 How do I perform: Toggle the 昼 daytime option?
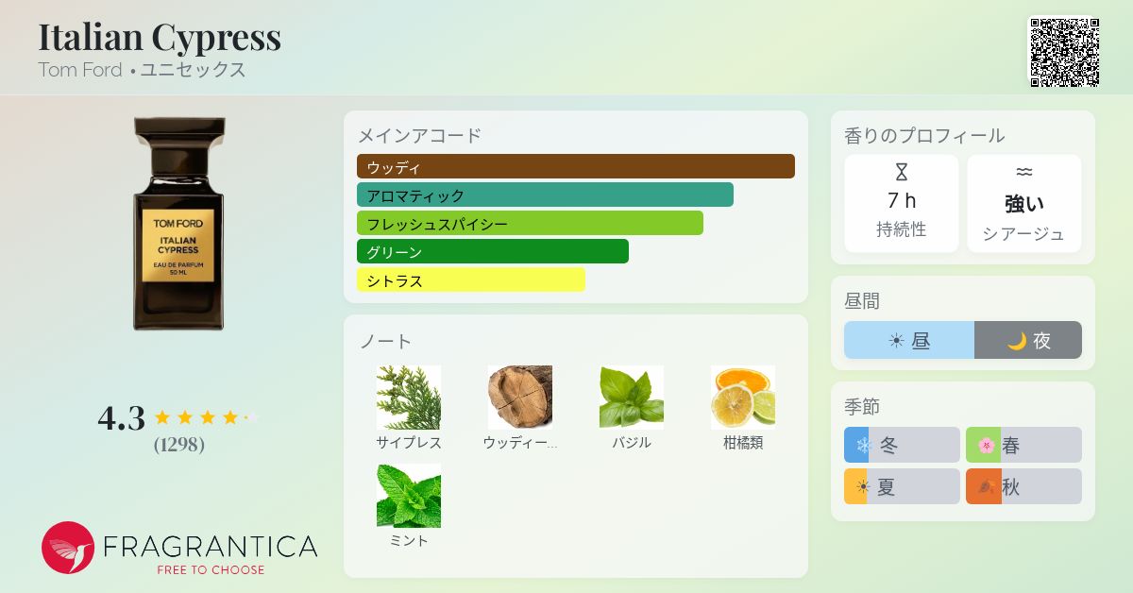click(x=909, y=340)
